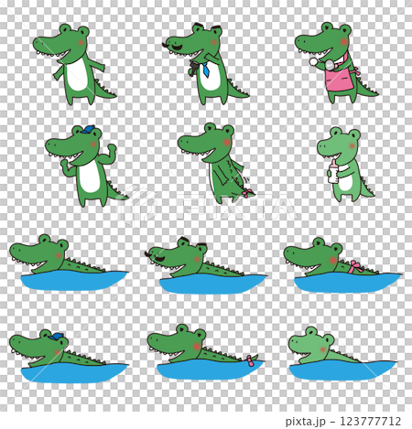Click the PIXTA watermark logo in center
The height and width of the screenshot is (429, 412).
click(x=206, y=206)
